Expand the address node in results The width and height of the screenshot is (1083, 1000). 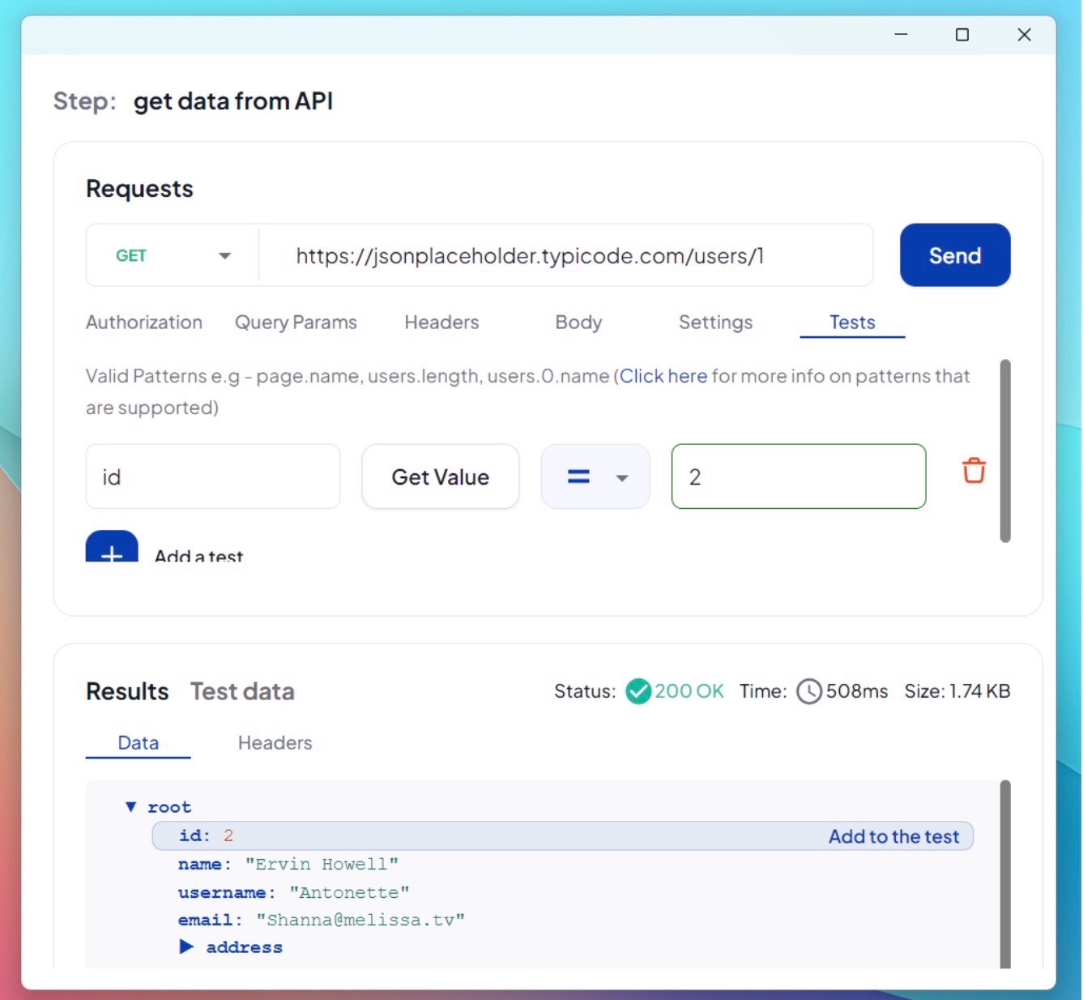pos(186,947)
